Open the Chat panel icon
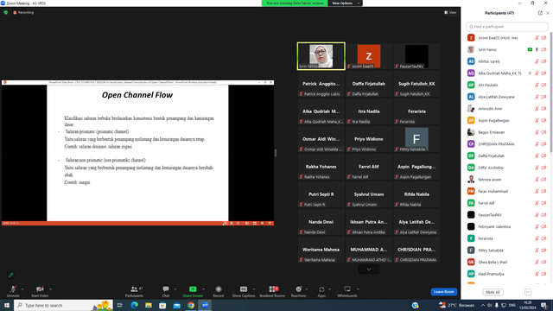Viewport: 553px width, 311px height. (166, 289)
